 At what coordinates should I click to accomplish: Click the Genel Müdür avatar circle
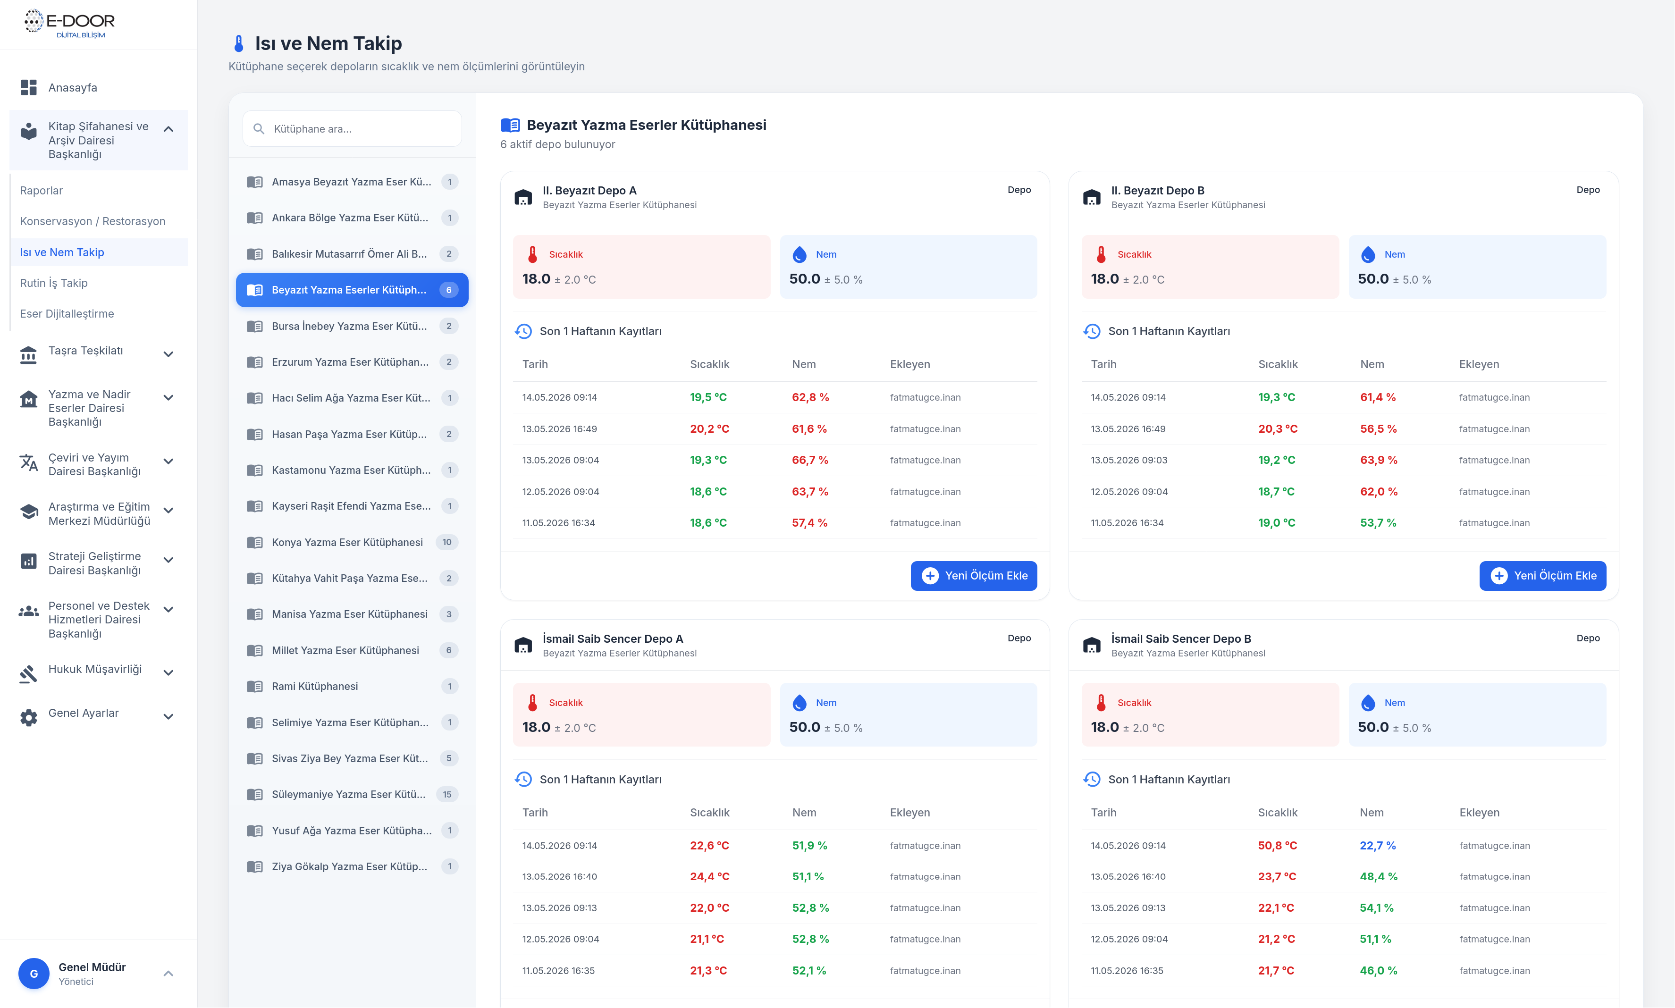[34, 974]
